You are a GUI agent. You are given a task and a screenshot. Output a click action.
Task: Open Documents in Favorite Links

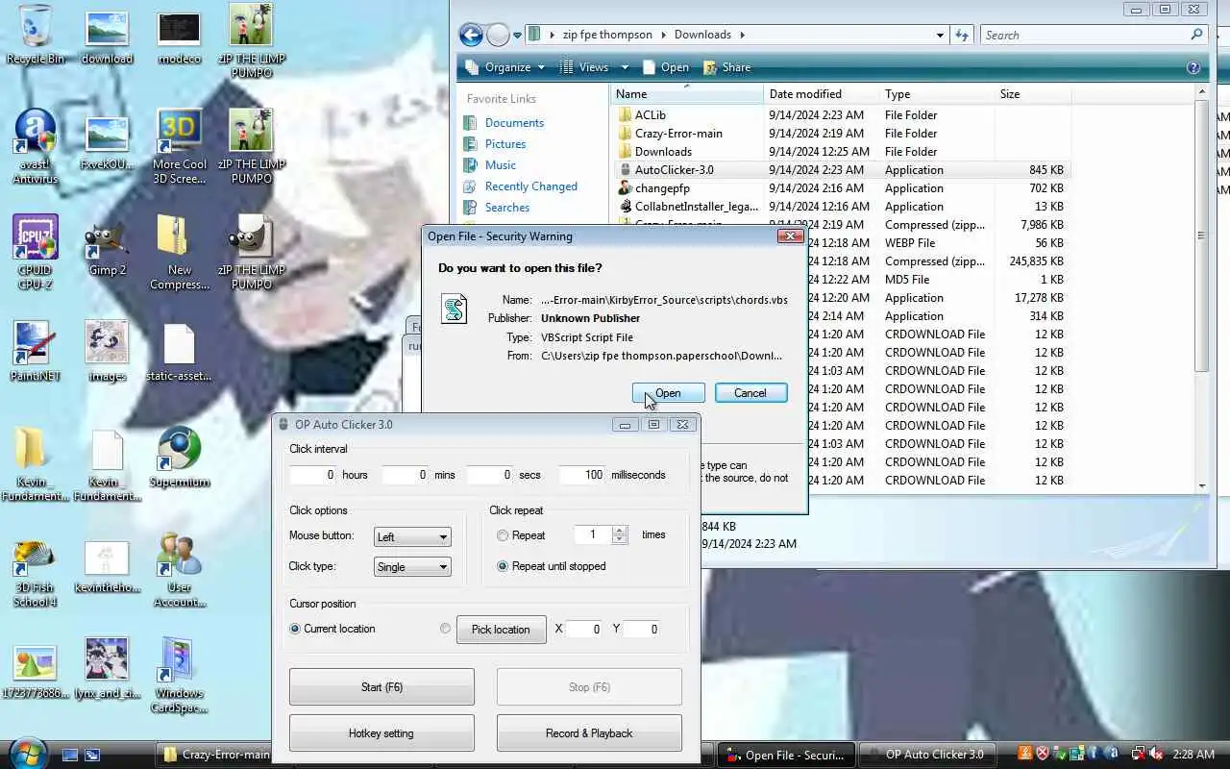tap(514, 123)
